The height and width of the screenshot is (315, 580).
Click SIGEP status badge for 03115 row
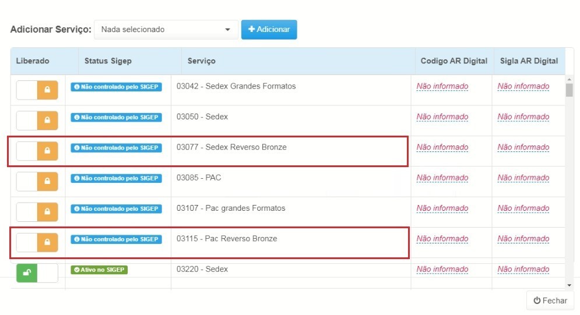click(x=116, y=239)
